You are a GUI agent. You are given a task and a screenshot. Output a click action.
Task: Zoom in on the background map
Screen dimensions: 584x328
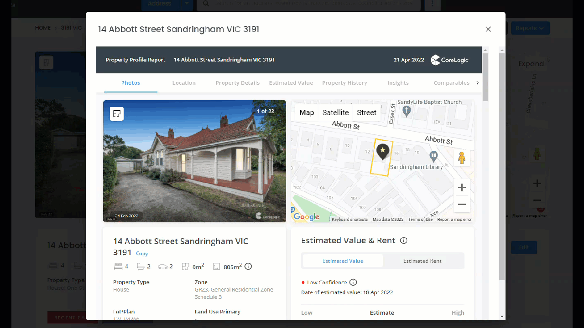tap(537, 184)
